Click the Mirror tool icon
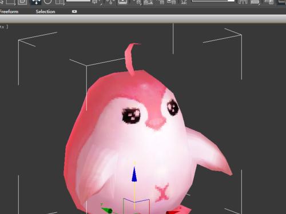 point(243,2)
